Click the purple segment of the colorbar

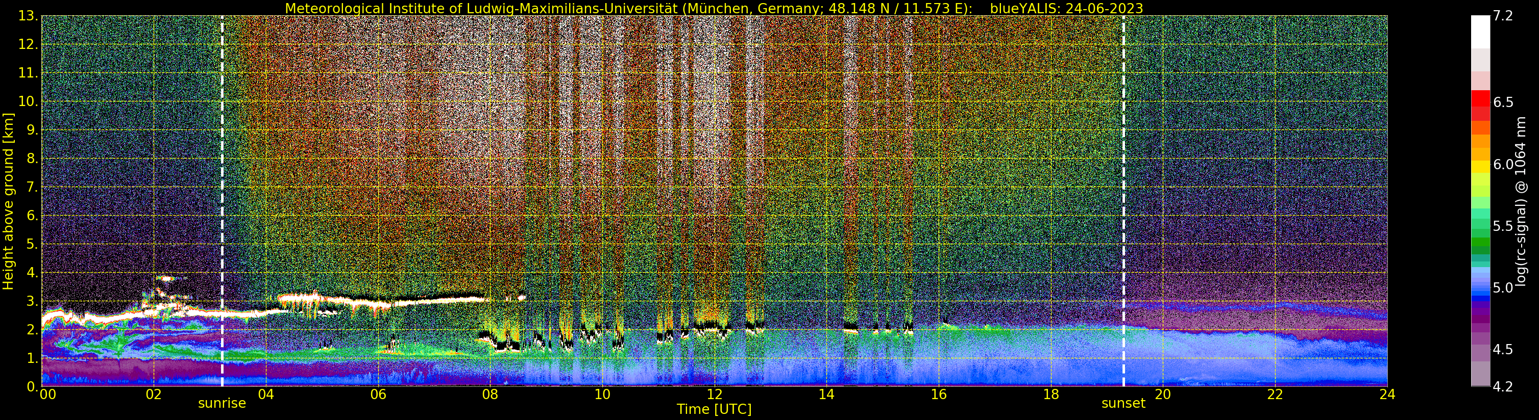1480,319
